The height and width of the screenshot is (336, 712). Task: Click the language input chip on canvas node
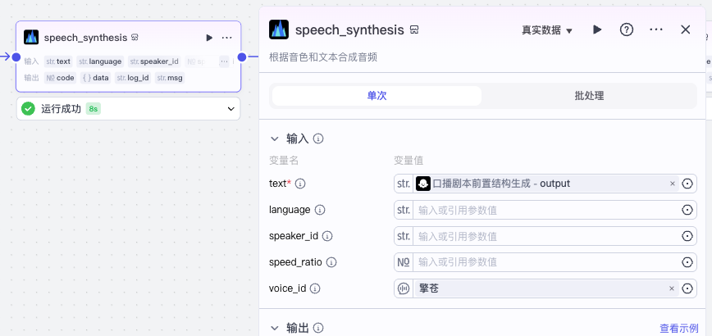tap(100, 61)
